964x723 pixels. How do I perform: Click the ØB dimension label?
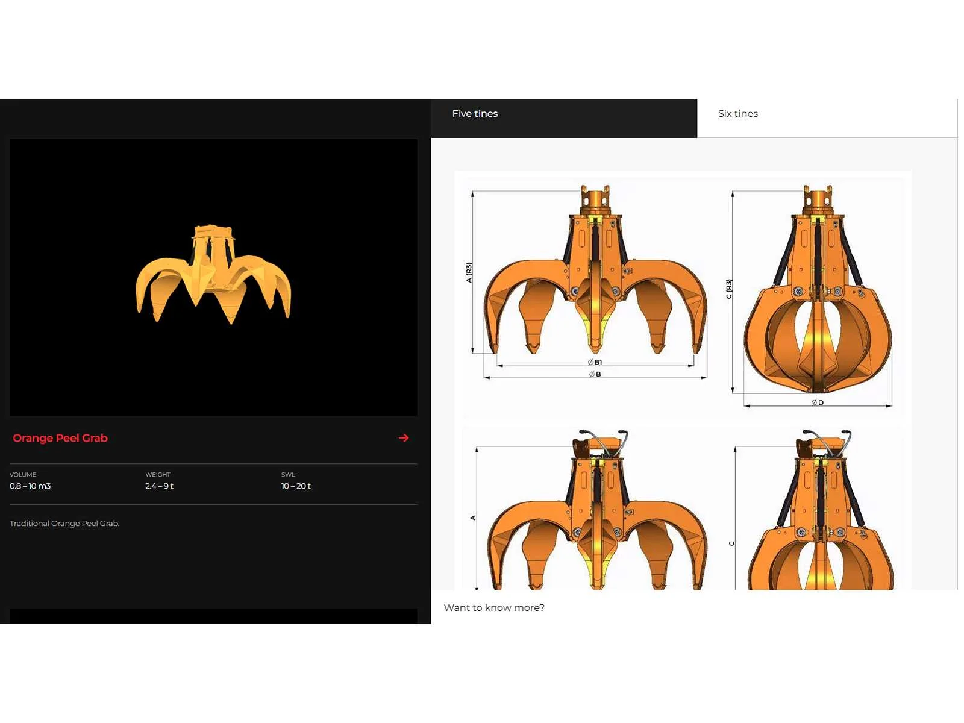tap(595, 374)
